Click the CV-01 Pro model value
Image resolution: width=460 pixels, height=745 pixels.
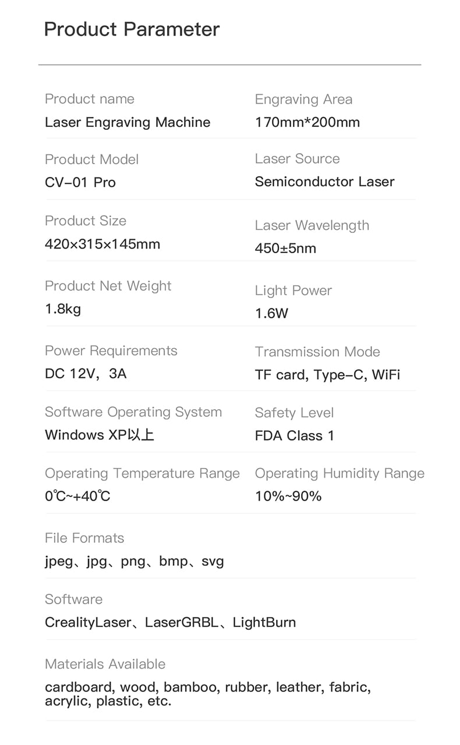pos(80,182)
